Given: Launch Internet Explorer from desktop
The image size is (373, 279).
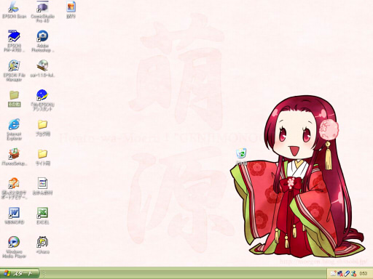Looking at the screenshot, I should (x=14, y=129).
